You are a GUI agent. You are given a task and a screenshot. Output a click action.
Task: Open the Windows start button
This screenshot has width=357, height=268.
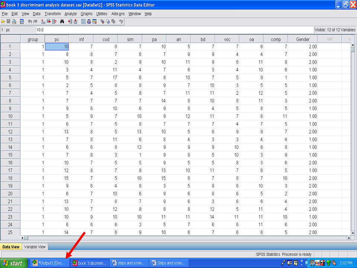tap(14, 263)
